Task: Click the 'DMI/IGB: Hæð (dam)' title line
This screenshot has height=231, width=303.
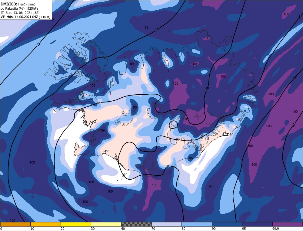Action: click(x=18, y=4)
